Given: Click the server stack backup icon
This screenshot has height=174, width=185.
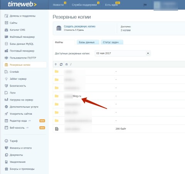Looking at the screenshot, I should pos(59,28).
